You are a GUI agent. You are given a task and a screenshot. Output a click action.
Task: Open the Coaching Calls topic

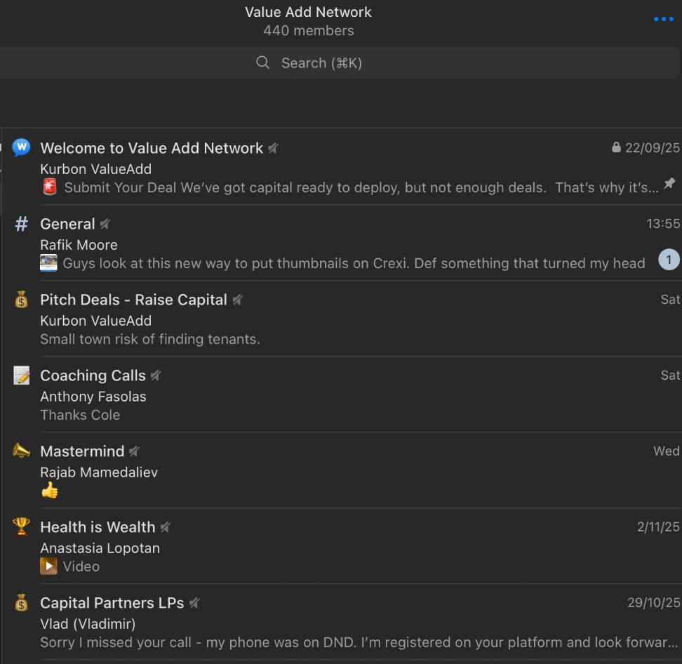(341, 394)
